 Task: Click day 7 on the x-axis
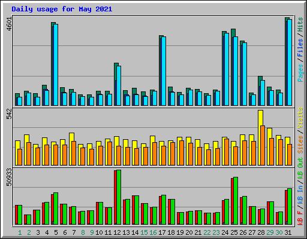74,232
